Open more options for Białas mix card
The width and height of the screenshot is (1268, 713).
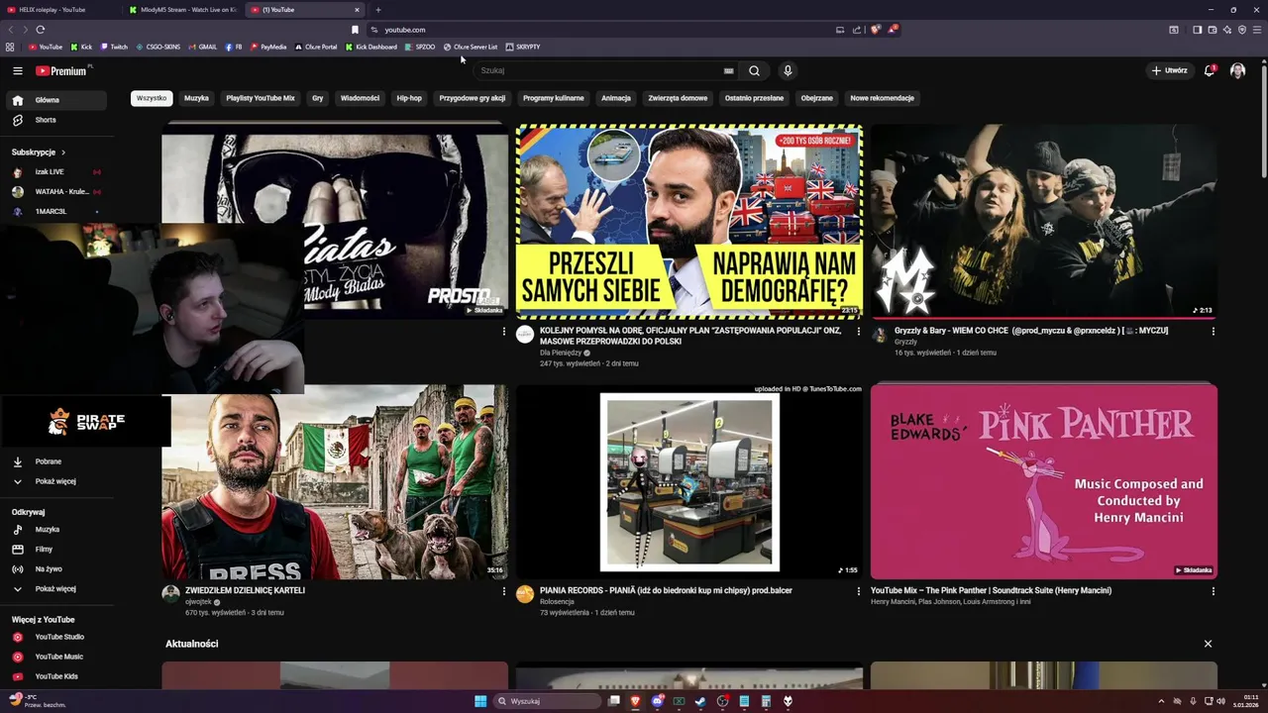click(503, 331)
